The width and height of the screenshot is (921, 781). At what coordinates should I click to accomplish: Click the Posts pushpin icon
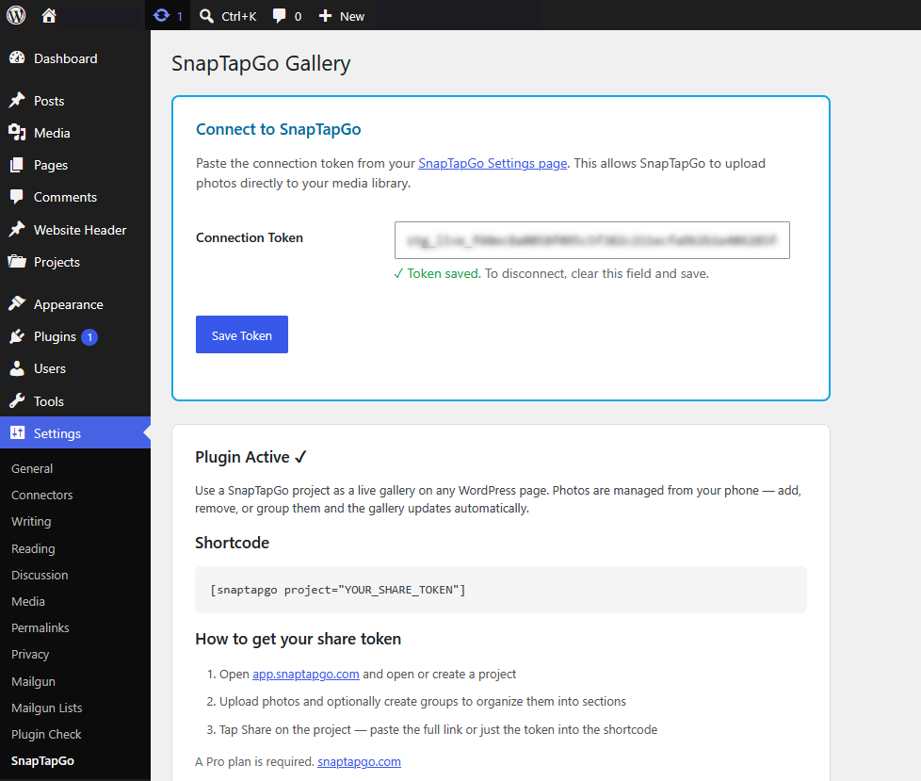click(x=17, y=101)
